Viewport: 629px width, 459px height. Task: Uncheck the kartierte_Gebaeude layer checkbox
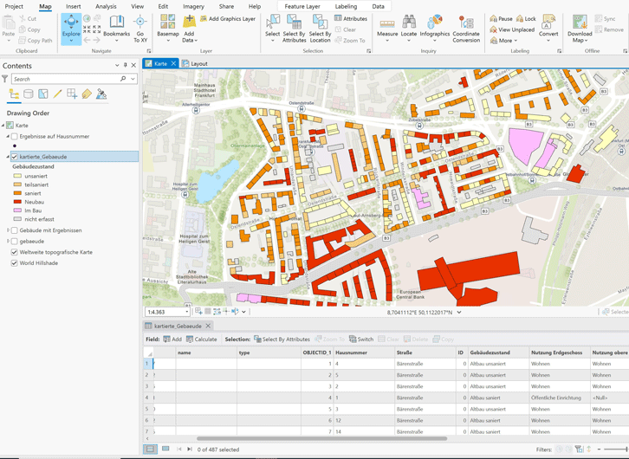click(15, 157)
